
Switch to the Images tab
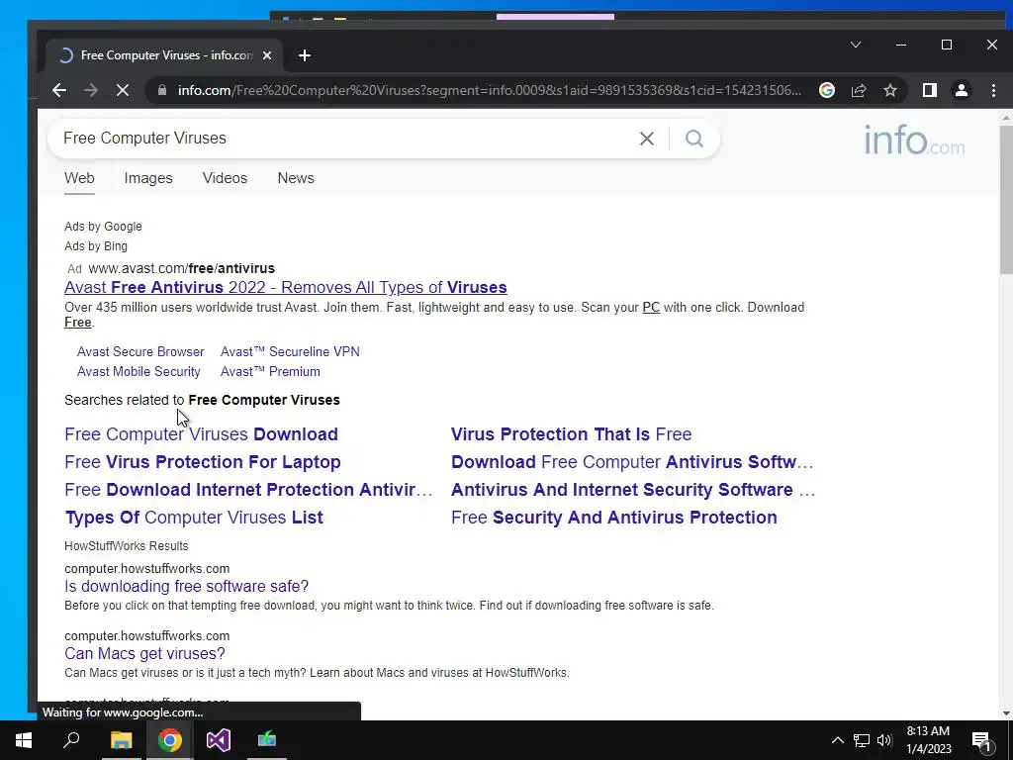148,178
